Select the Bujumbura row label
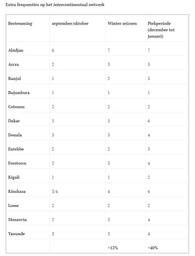Image resolution: width=195 pixels, height=256 pixels. [19, 93]
